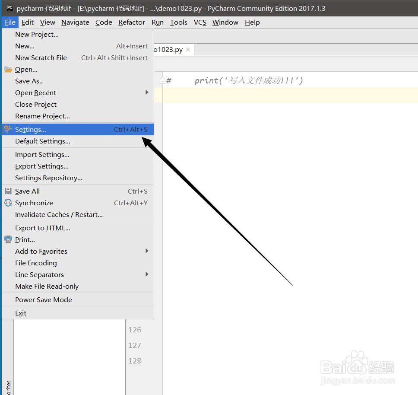This screenshot has height=395, width=418.
Task: Choose the Save As.. menu entry
Action: click(78, 81)
